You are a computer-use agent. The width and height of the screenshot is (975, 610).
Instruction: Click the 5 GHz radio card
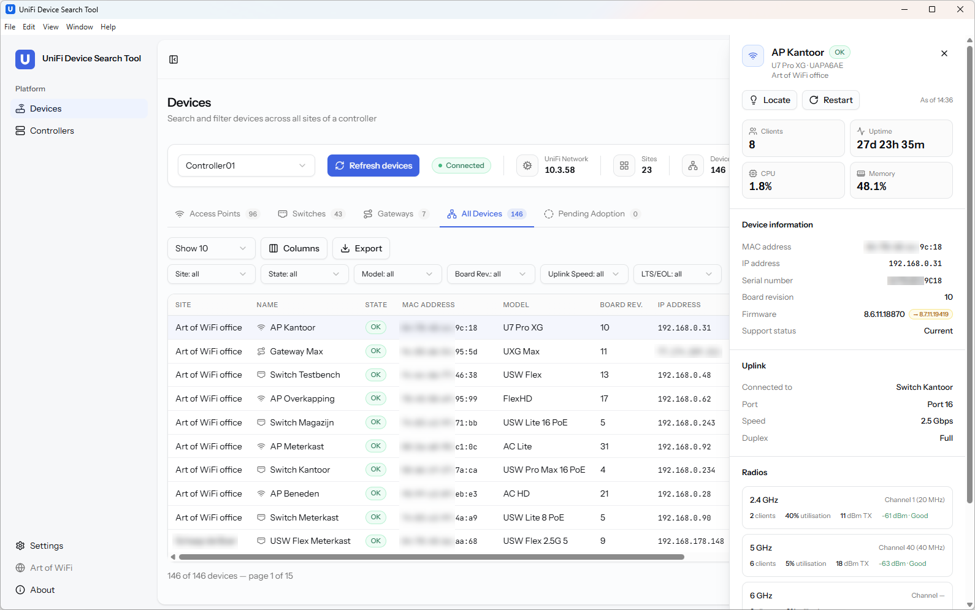[847, 555]
